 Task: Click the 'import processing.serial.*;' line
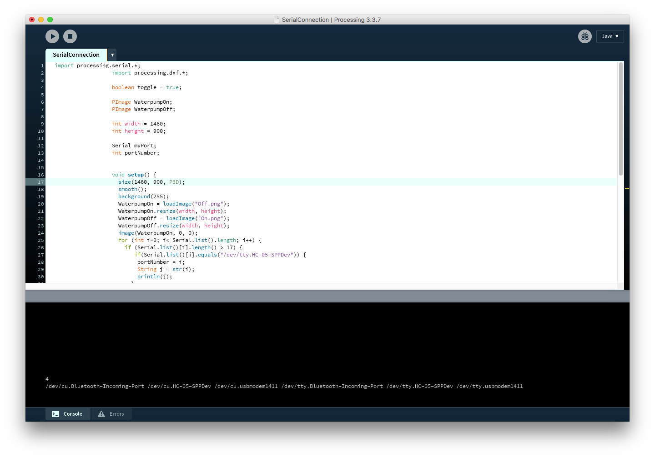pos(97,65)
